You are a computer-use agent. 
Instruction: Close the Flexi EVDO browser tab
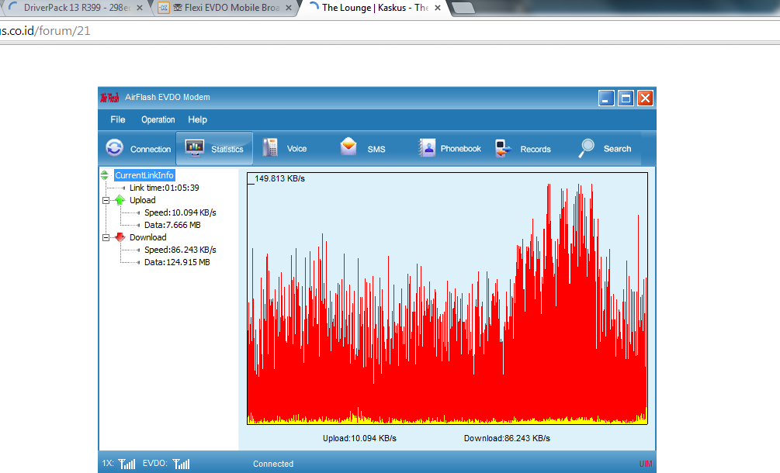click(x=289, y=8)
